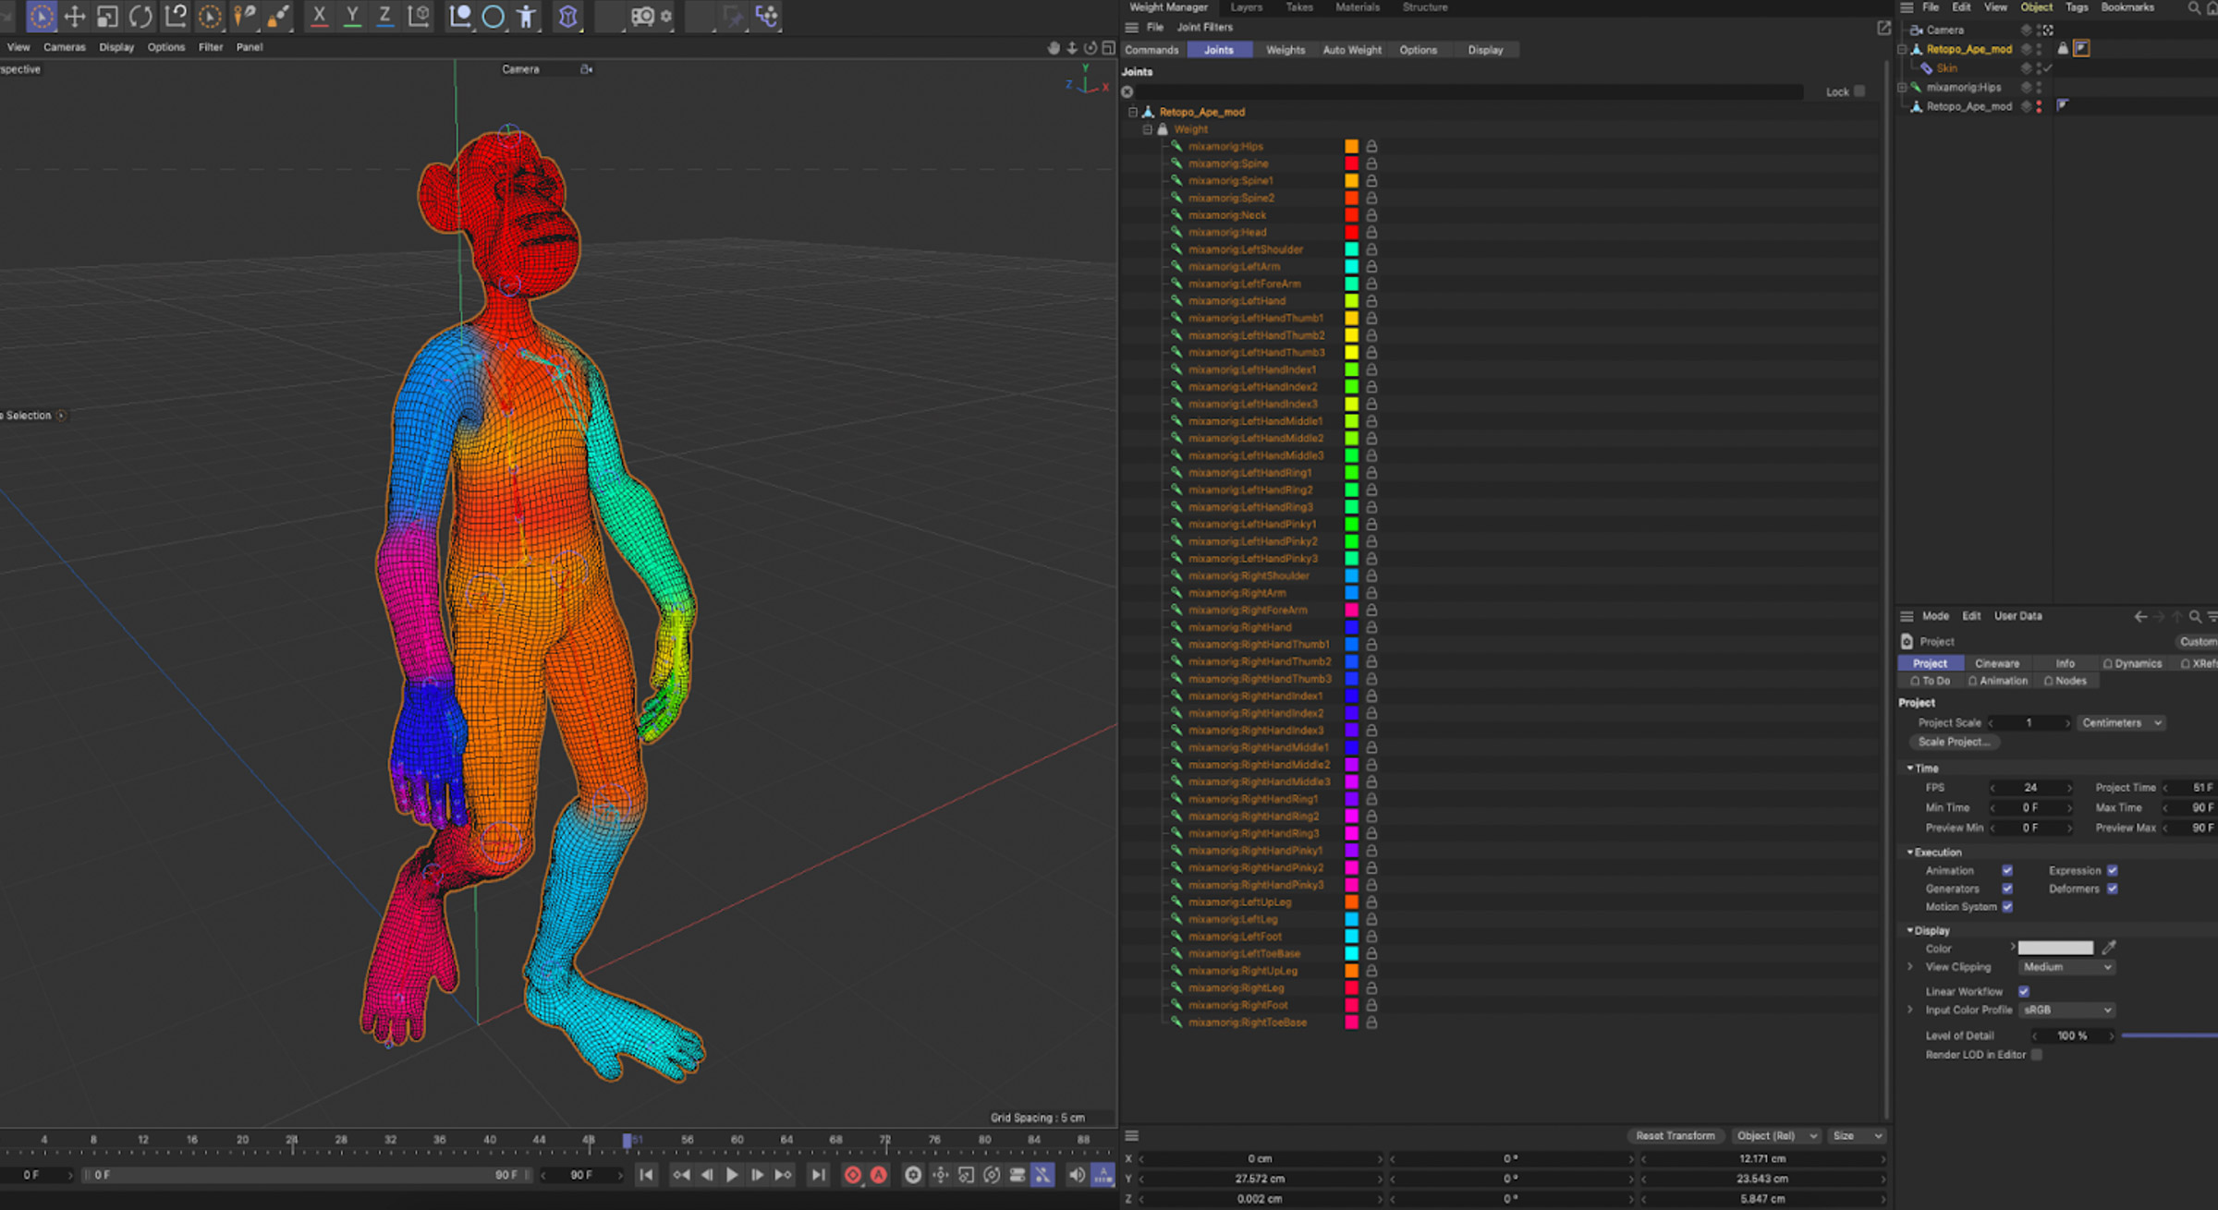The width and height of the screenshot is (2218, 1210).
Task: Activate the Scale tool
Action: (107, 16)
